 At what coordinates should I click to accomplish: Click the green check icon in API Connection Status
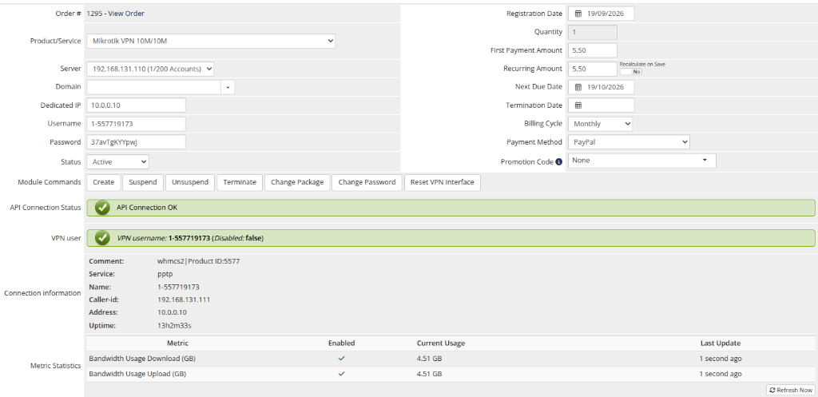pyautogui.click(x=103, y=208)
